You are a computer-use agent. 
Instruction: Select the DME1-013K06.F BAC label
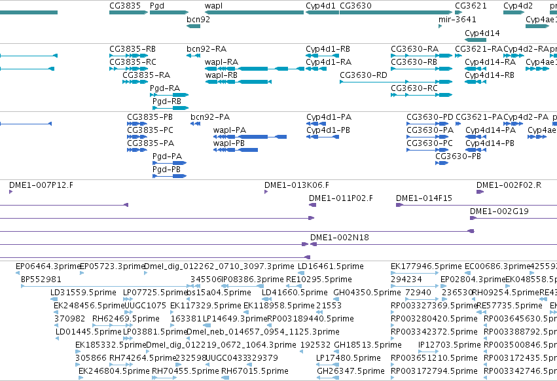pos(296,185)
